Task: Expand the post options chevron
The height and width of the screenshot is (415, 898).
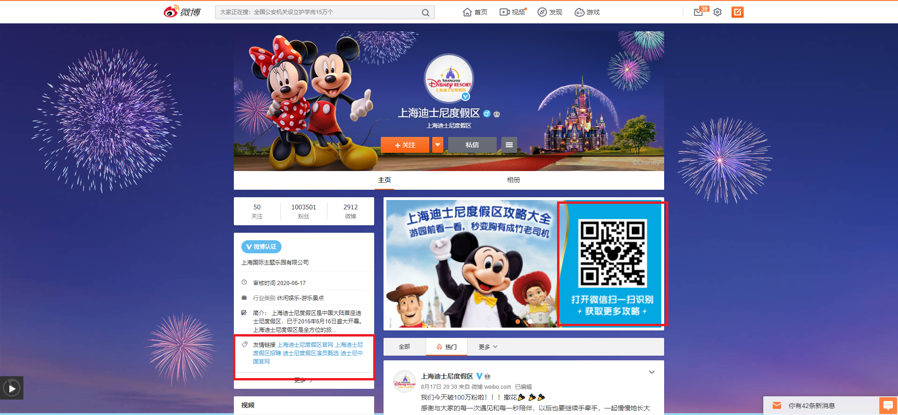Action: (652, 372)
